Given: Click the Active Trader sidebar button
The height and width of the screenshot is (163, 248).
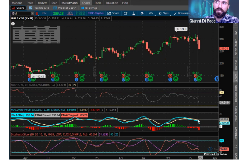Looking at the screenshot, I should (236, 47).
